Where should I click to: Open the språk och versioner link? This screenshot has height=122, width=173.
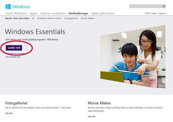tap(15, 53)
